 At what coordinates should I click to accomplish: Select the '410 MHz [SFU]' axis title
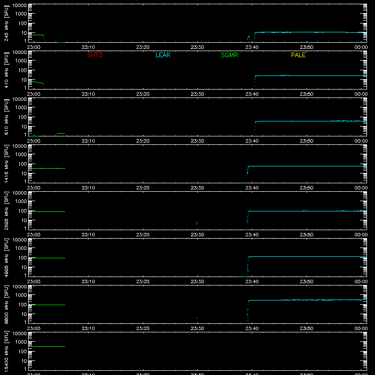[7, 70]
